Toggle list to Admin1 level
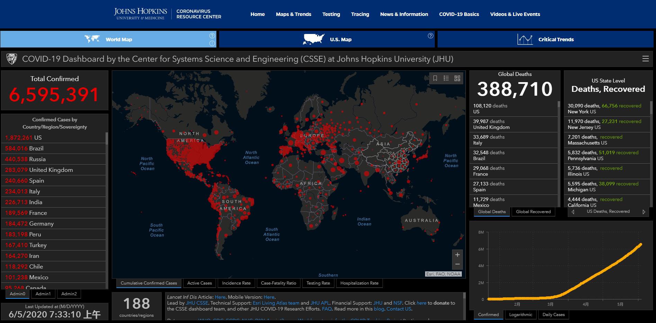Viewport: 656px width, 323px height. [43, 294]
